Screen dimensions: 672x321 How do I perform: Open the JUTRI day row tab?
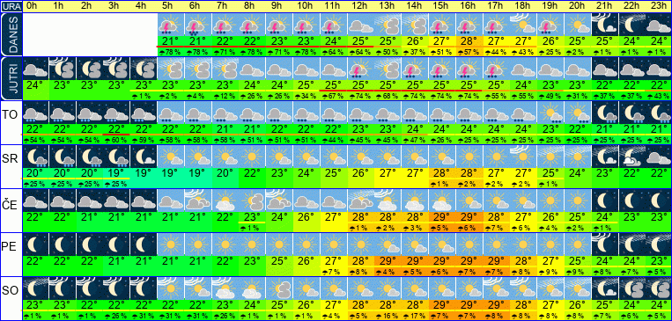[x=11, y=78]
